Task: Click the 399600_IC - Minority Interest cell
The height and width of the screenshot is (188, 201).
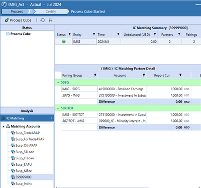Action: (122, 121)
